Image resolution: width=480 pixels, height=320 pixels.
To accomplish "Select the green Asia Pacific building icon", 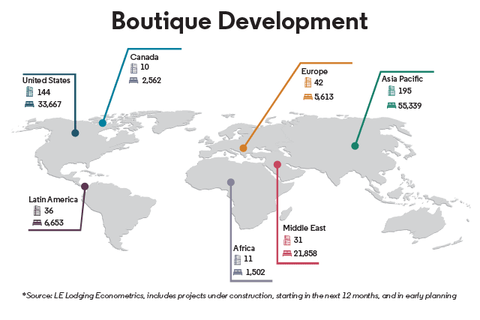I will [391, 91].
